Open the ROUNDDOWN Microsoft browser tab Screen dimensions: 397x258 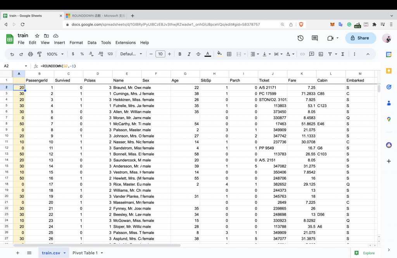click(x=96, y=16)
